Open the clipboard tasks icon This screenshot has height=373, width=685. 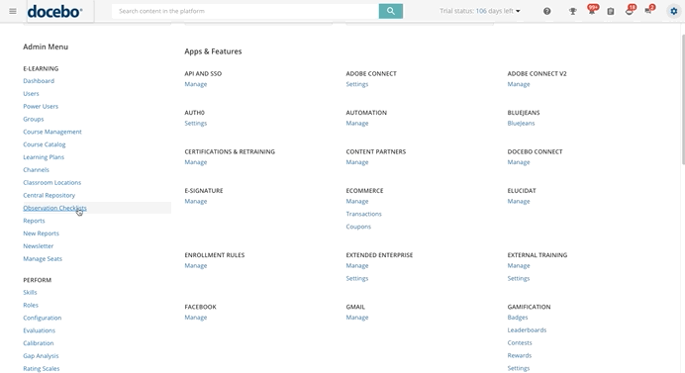pyautogui.click(x=611, y=11)
